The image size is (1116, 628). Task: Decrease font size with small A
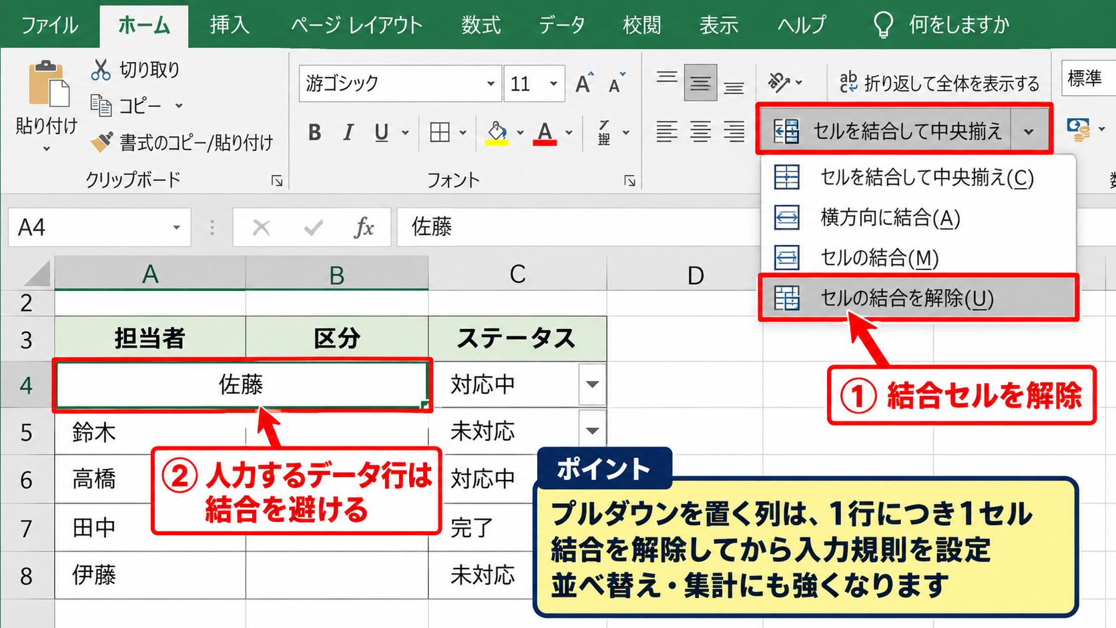[x=617, y=83]
